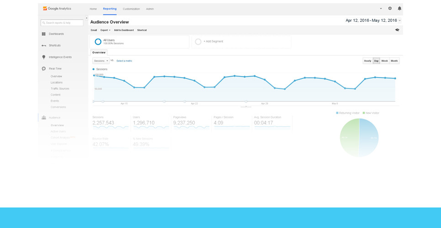Open the Export dropdown menu
The height and width of the screenshot is (228, 441).
click(105, 30)
